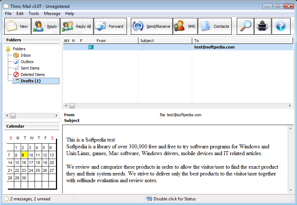Open Contacts from the toolbar
The image size is (297, 205).
pos(215,26)
